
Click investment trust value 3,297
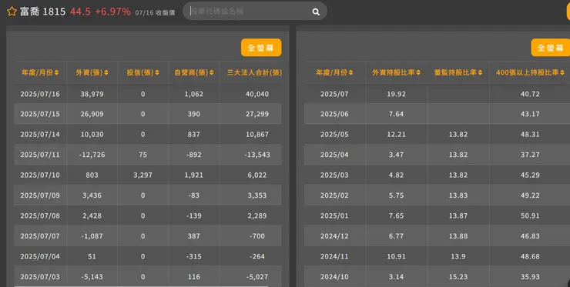142,175
